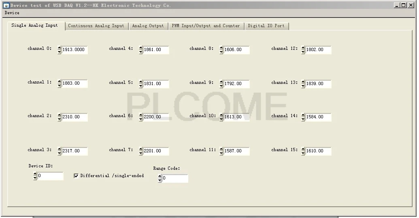Viewport: 419px width, 218px height.
Task: Click the application icon in title bar
Action: [6, 5]
